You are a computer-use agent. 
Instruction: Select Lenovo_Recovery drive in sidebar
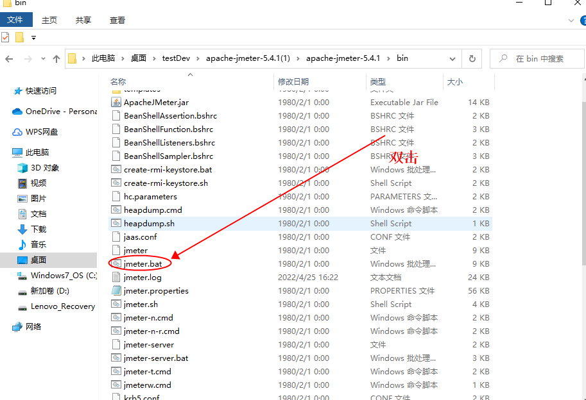(x=56, y=306)
